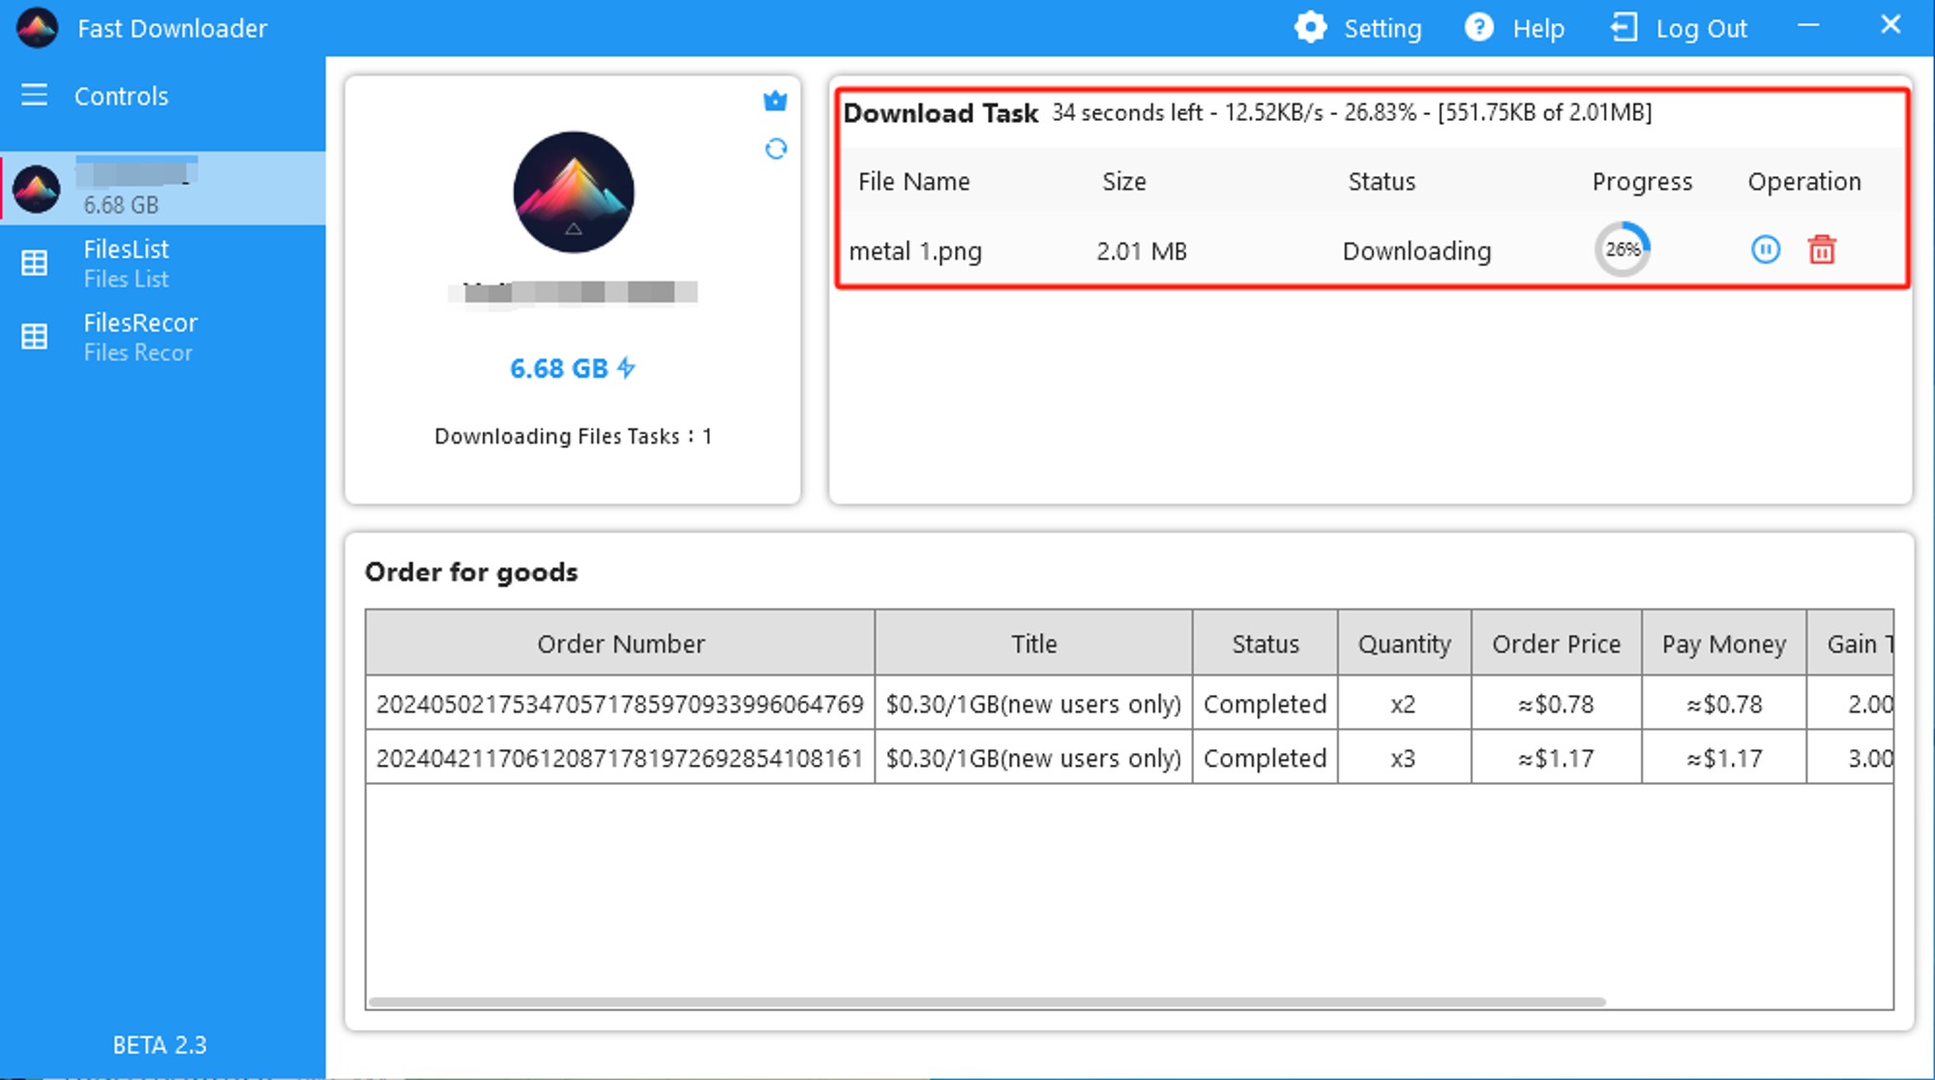Click the lightning bolt next to 6.68 GB
This screenshot has height=1080, width=1935.
[x=626, y=367]
